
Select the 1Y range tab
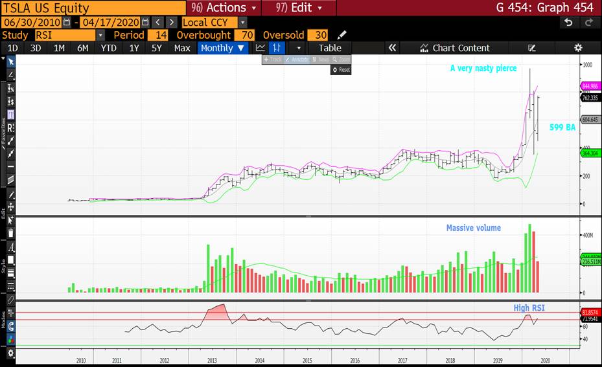134,48
